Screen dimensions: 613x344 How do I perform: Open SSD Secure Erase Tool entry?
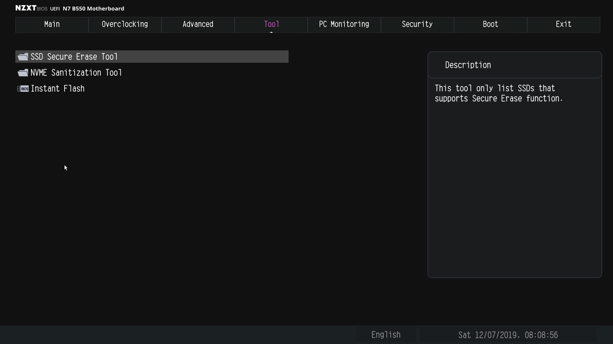coord(152,57)
